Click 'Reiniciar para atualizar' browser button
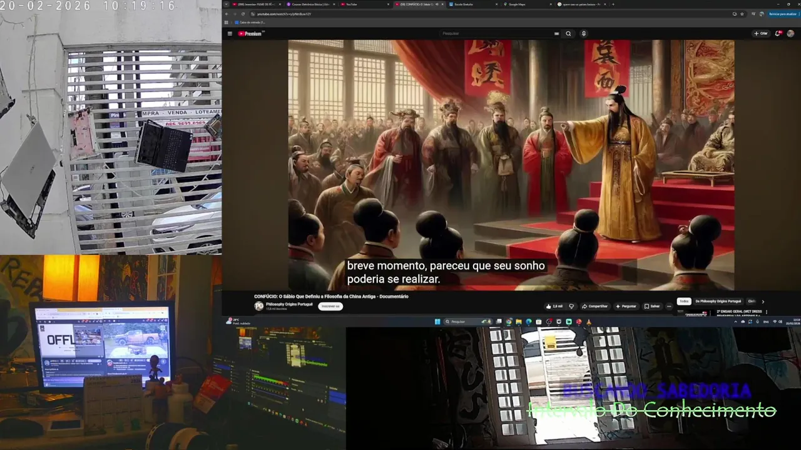The width and height of the screenshot is (801, 450). point(783,14)
